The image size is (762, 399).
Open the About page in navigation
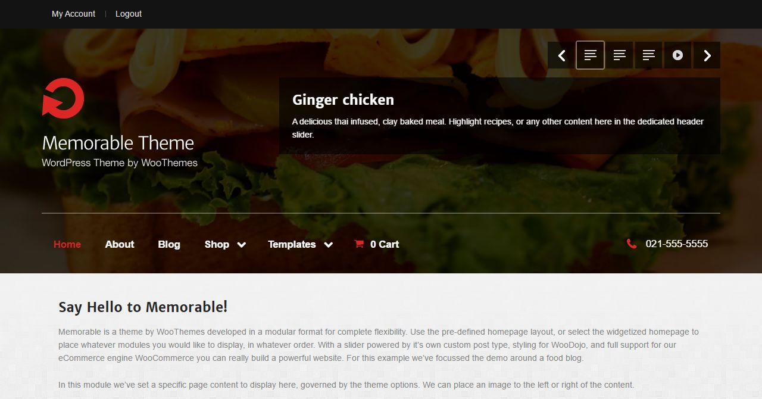pos(120,244)
